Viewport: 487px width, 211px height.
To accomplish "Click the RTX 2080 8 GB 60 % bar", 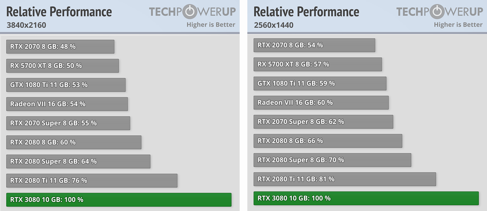I will (74, 142).
